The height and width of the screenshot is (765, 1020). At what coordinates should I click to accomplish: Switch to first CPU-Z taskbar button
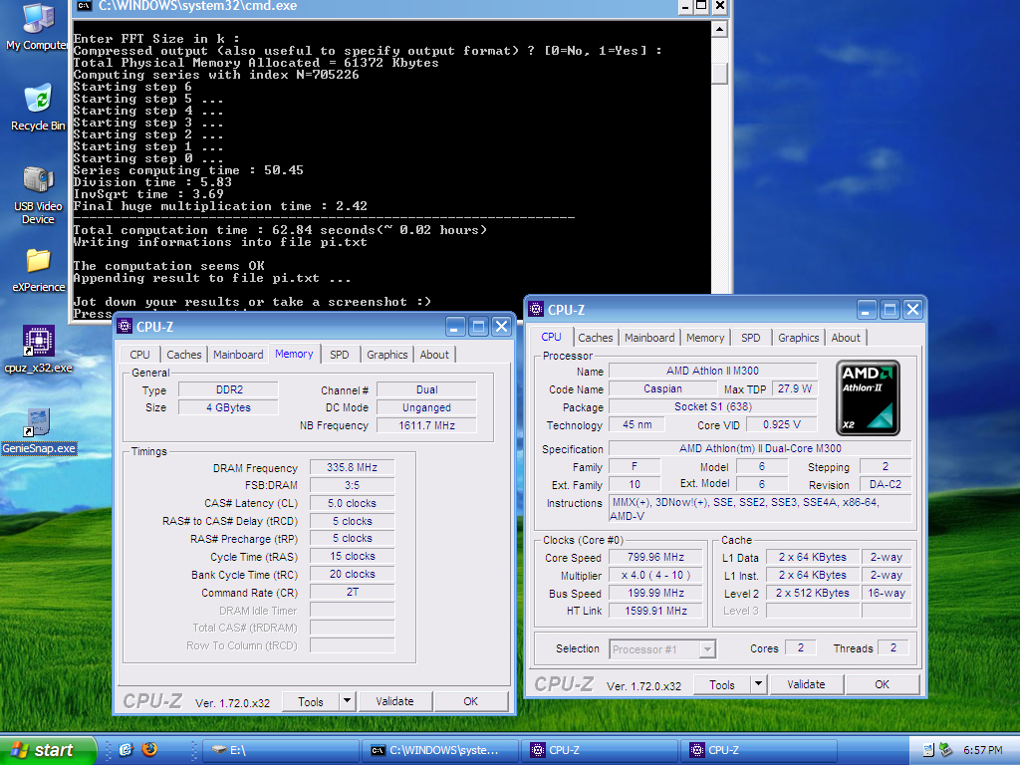point(600,750)
